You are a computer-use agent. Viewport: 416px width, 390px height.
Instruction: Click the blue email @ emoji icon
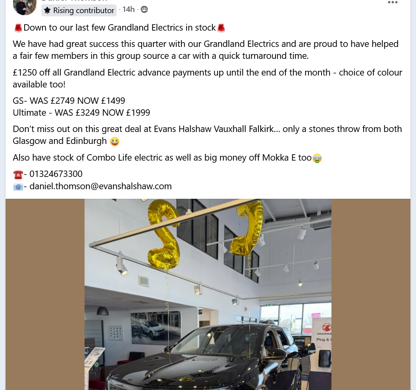coord(18,187)
